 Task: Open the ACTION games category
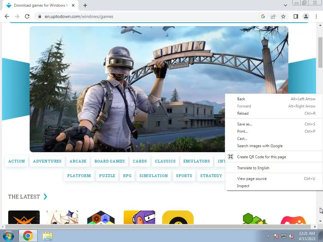tap(16, 161)
